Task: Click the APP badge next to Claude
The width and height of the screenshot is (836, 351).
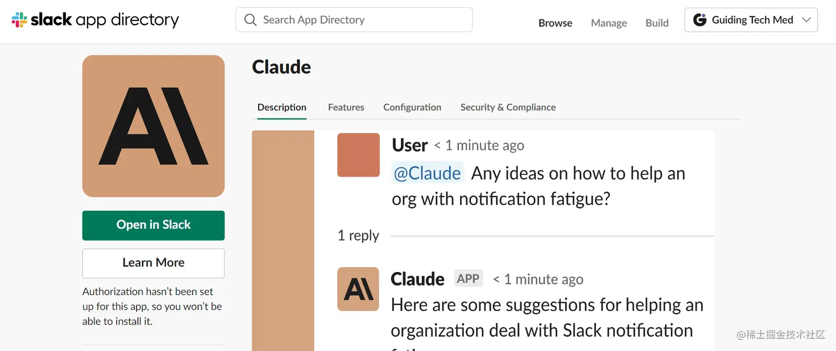Action: (x=468, y=279)
